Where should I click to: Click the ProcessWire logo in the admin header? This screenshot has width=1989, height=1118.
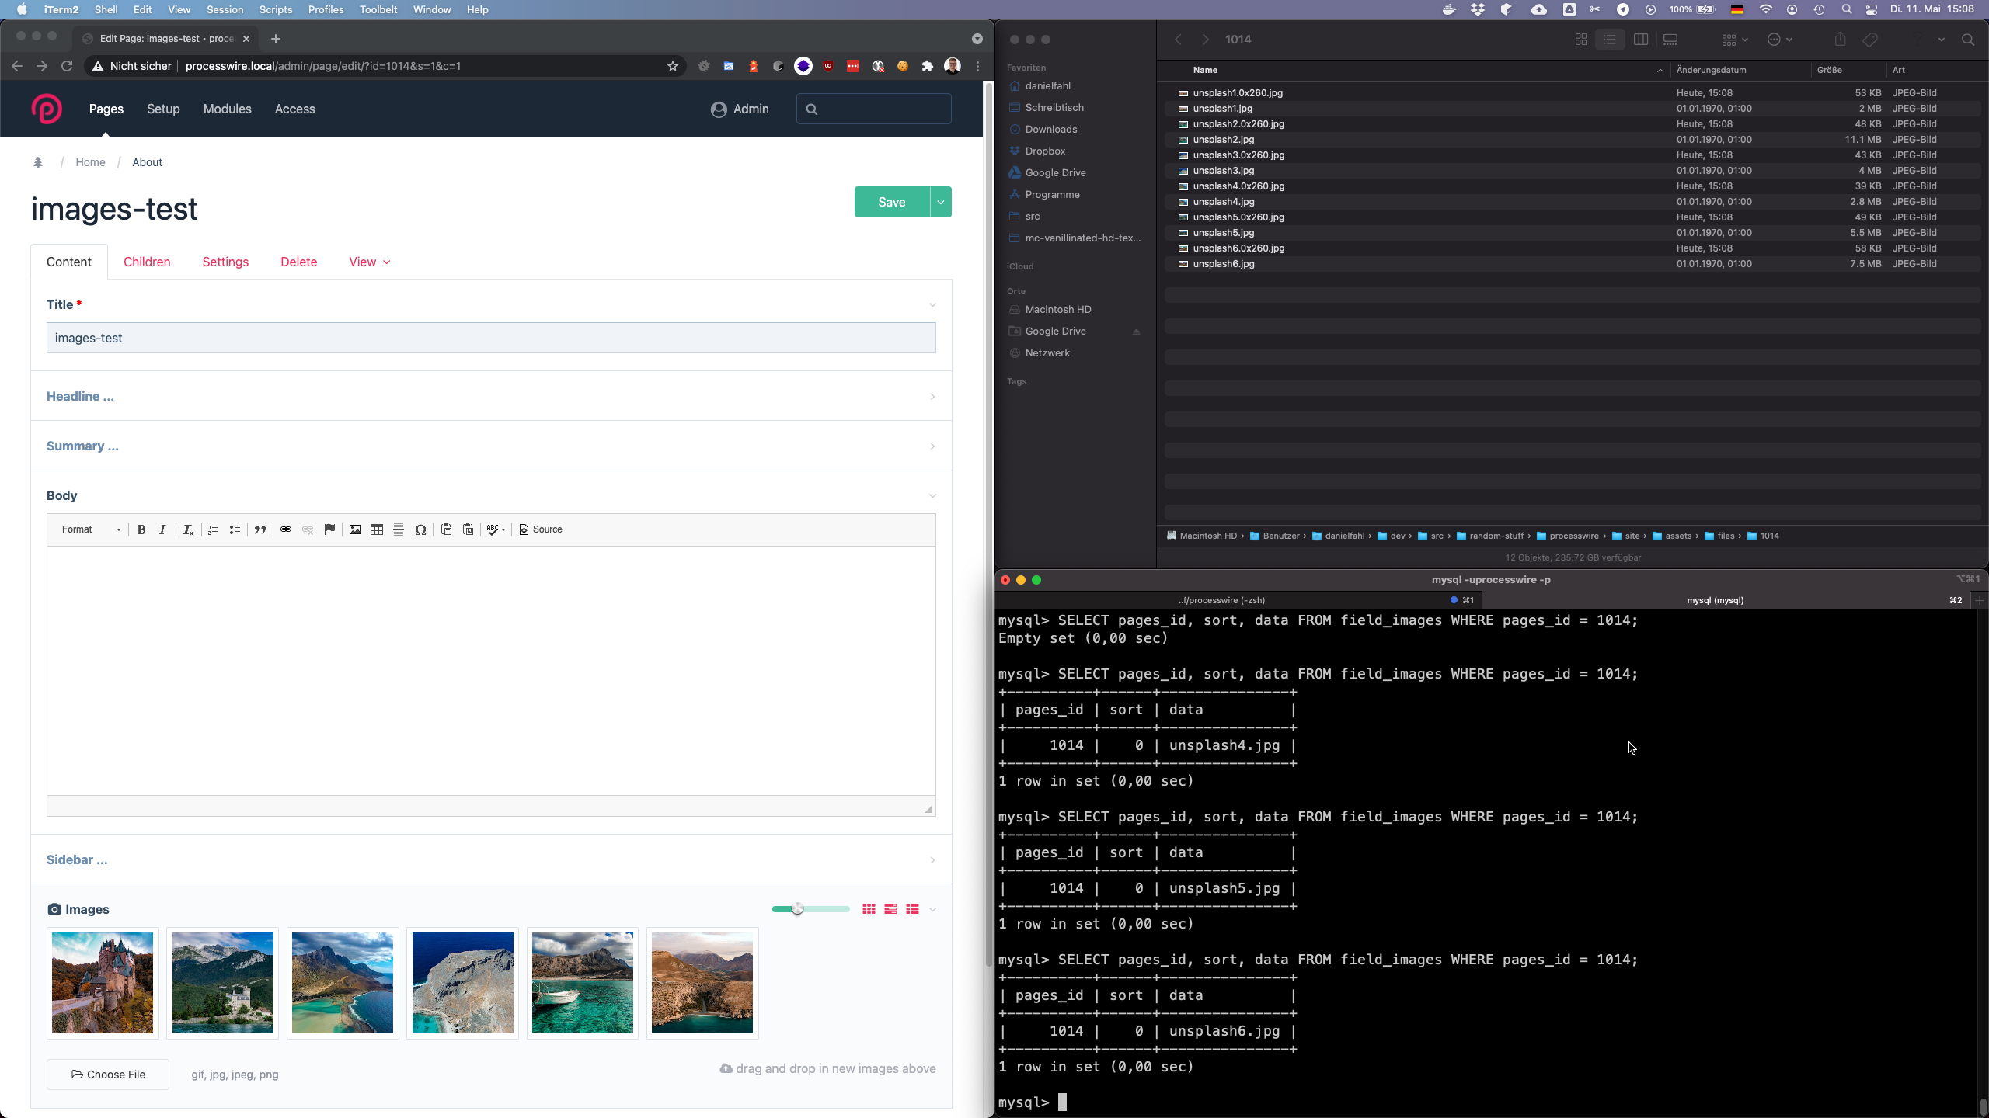[47, 109]
